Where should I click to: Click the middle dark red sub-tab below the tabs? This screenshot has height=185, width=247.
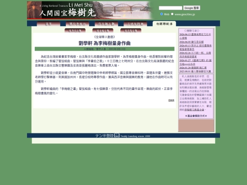coord(103,31)
